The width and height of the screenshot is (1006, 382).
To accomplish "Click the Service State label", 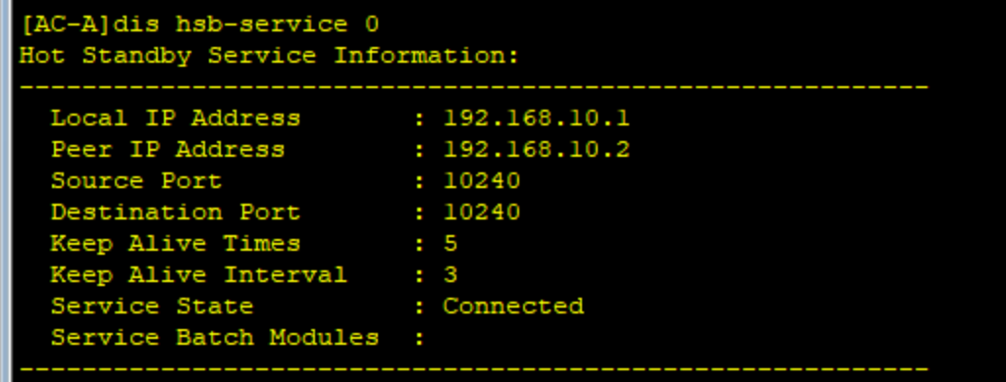I will pyautogui.click(x=151, y=307).
